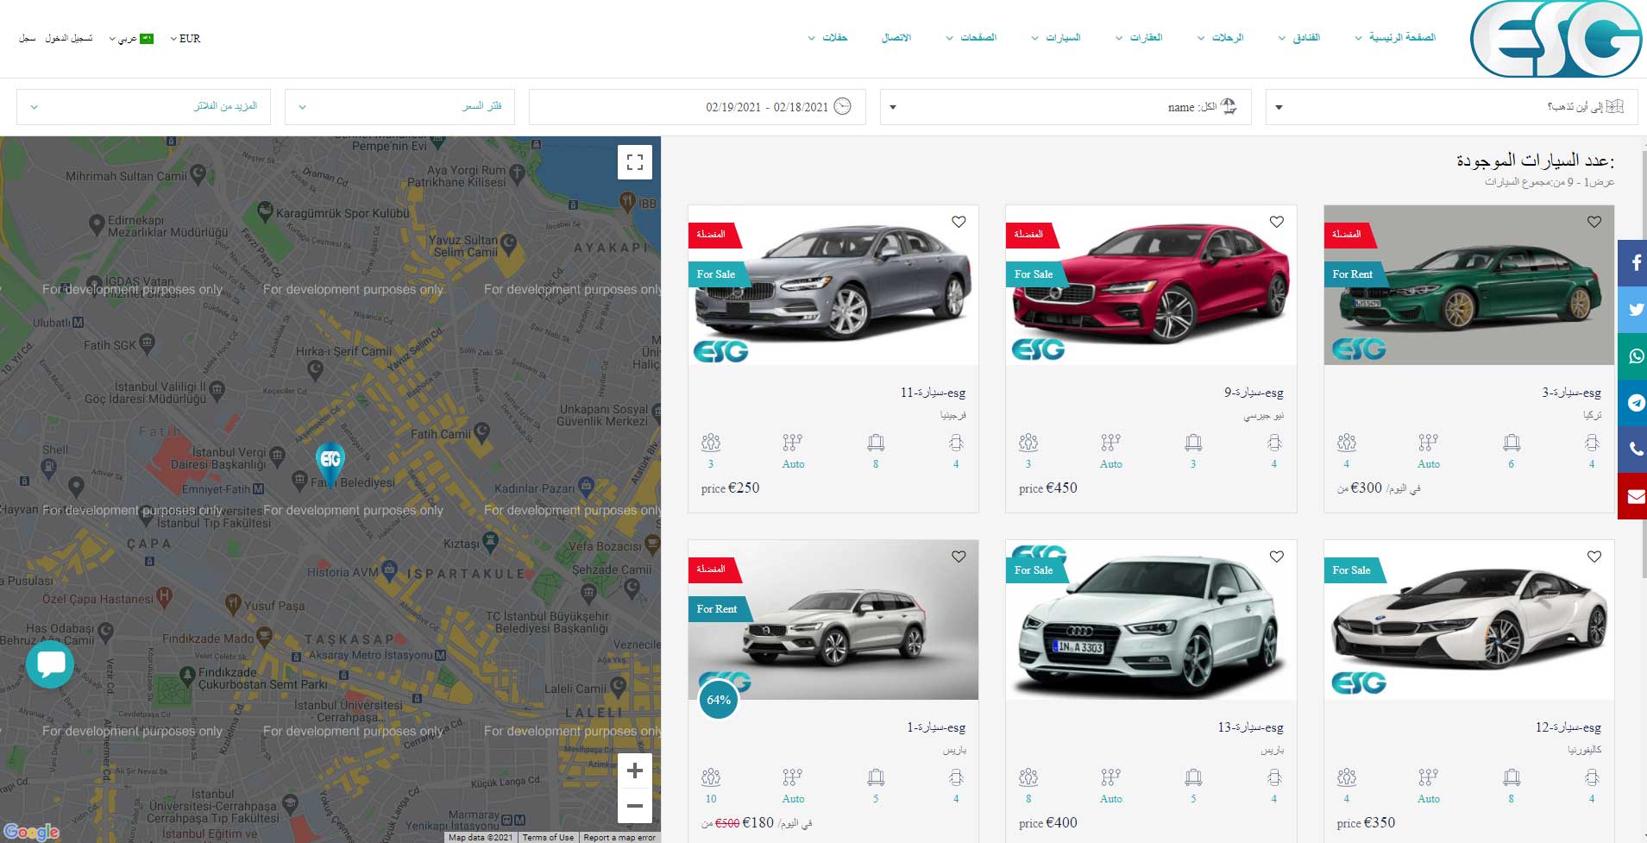
Task: Click the Facebook share icon
Action: click(x=1634, y=262)
